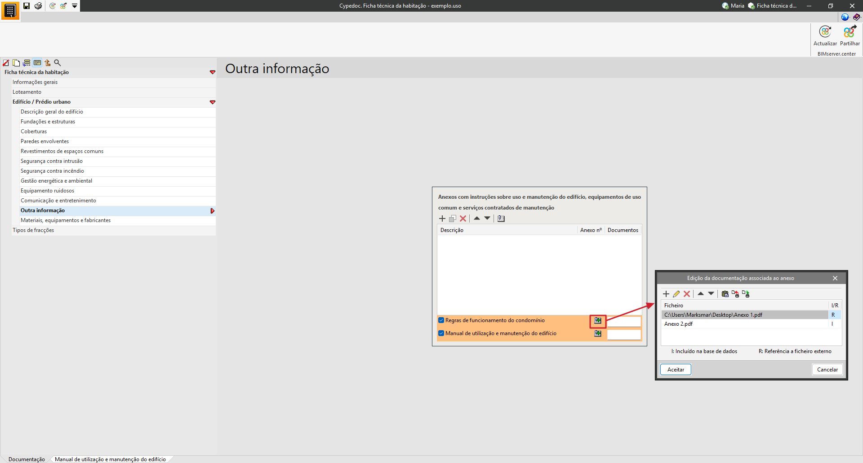Open the quick access toolbar dropdown arrow
Screen dimensions: 863x463
point(75,6)
